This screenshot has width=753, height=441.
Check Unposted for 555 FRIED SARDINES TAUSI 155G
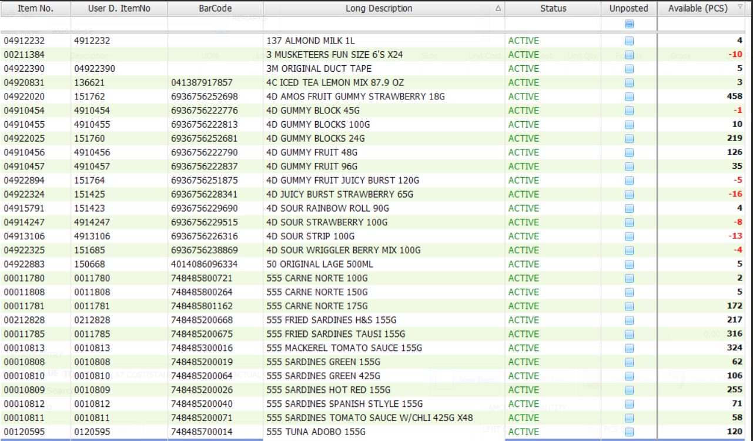point(629,334)
